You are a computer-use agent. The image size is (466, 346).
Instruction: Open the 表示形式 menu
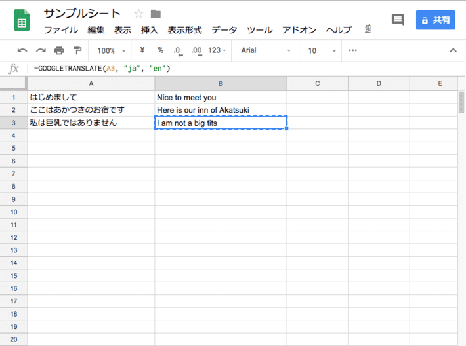pos(184,30)
